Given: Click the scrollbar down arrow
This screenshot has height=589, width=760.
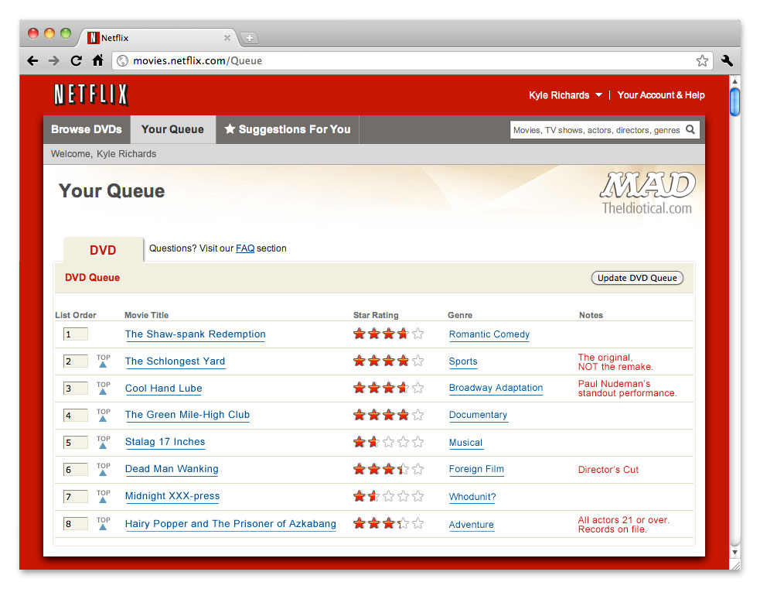Looking at the screenshot, I should point(734,552).
